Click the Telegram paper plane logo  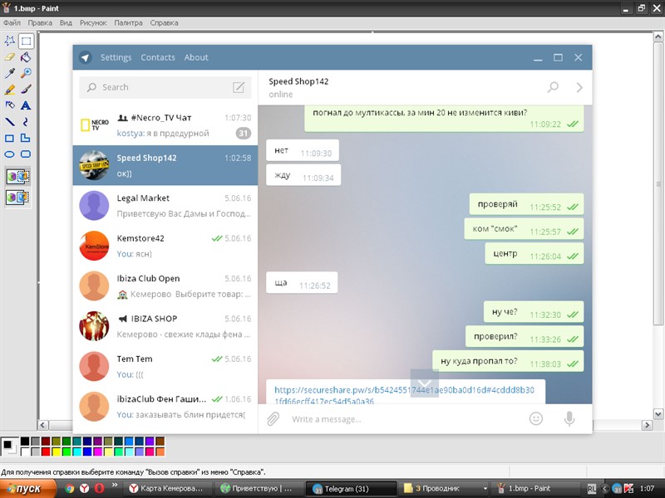click(86, 57)
